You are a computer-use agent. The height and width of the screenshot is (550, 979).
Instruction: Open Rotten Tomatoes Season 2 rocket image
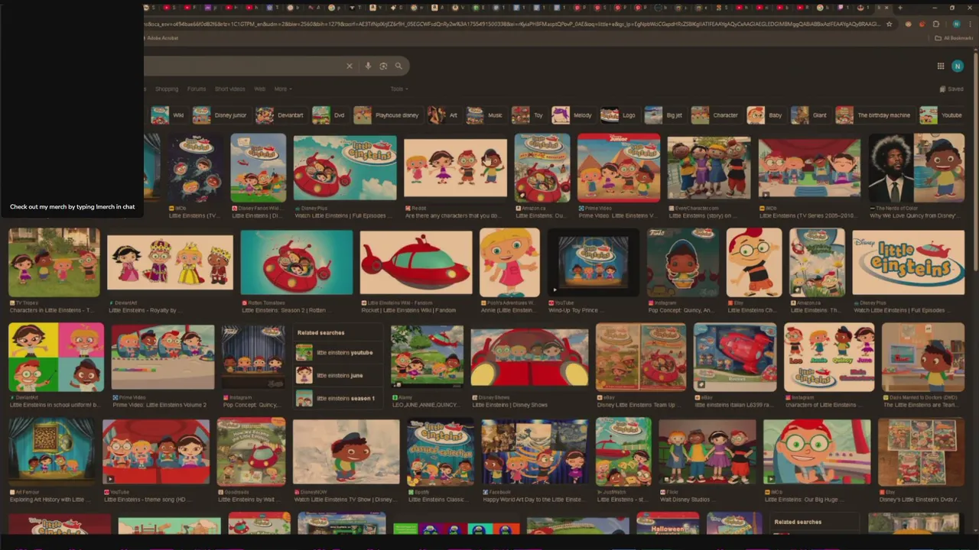297,263
